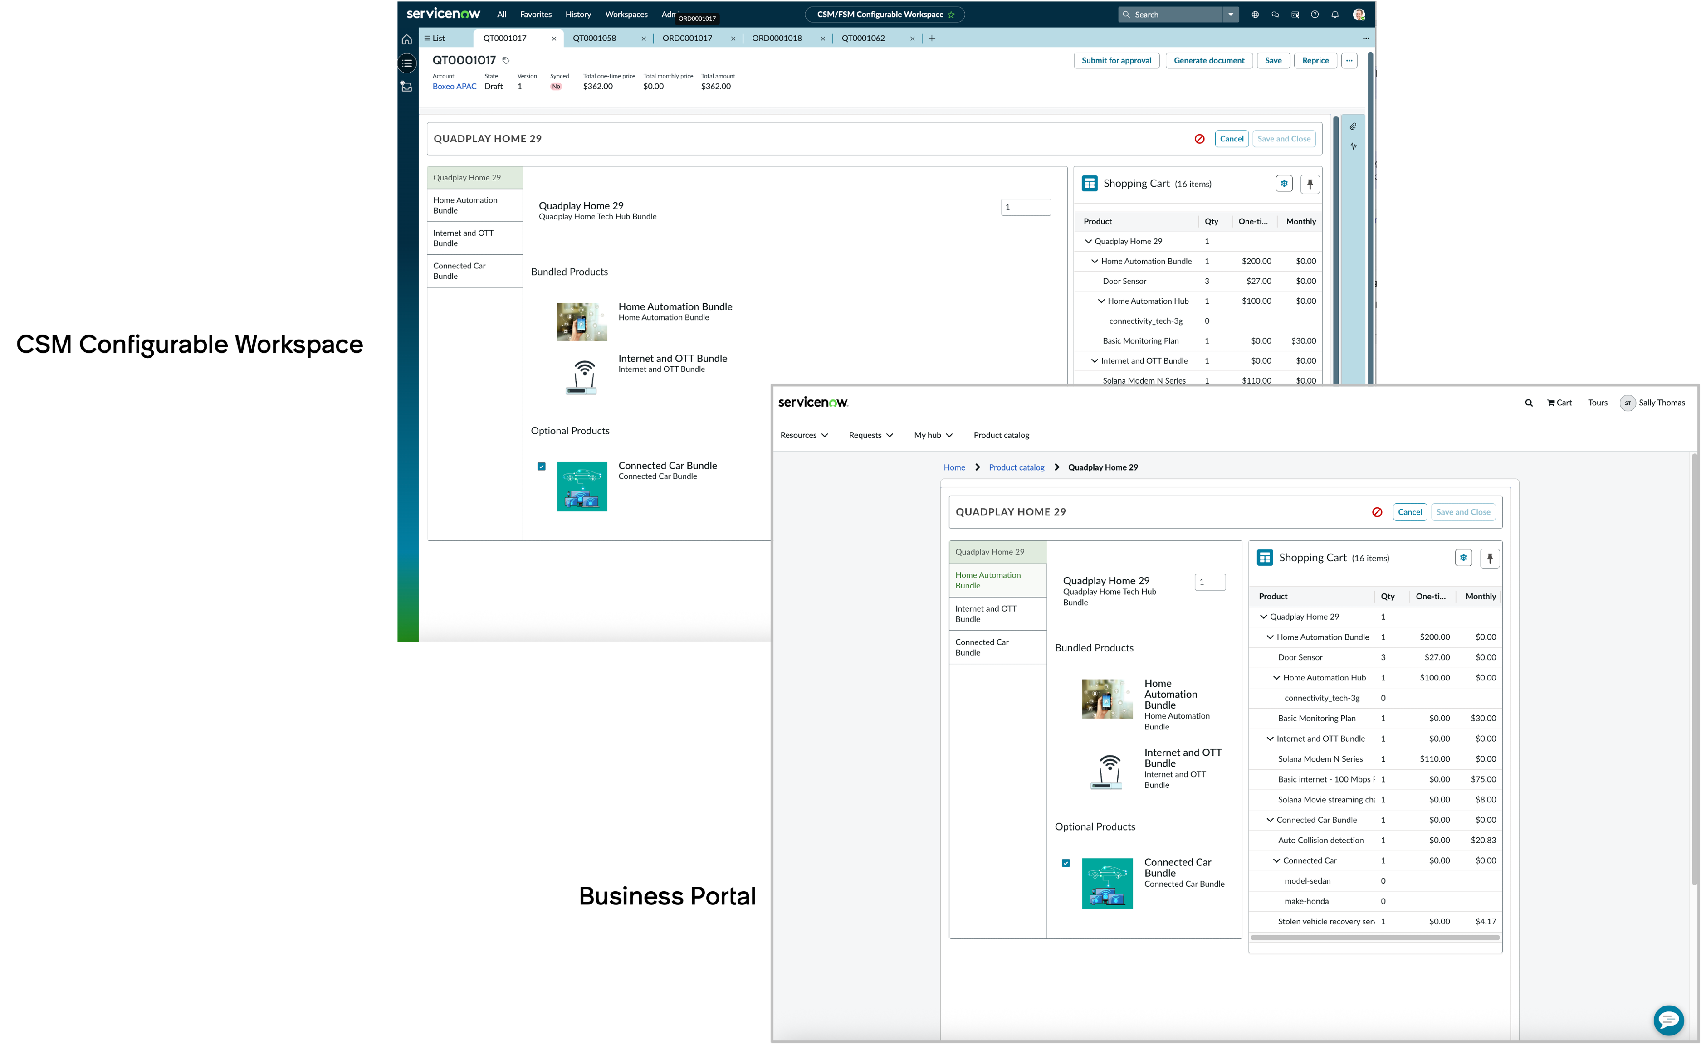The image size is (1701, 1045).
Task: Open the help question mark icon
Action: point(1315,15)
